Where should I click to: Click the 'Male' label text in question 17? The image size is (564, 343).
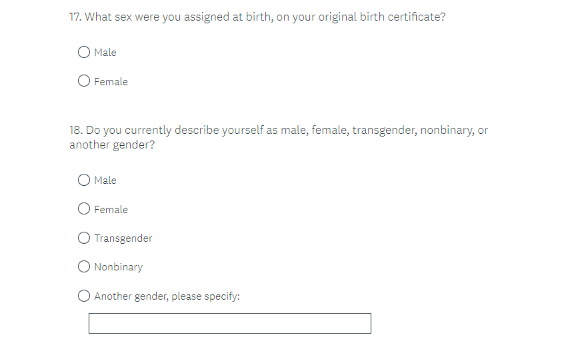tap(105, 53)
